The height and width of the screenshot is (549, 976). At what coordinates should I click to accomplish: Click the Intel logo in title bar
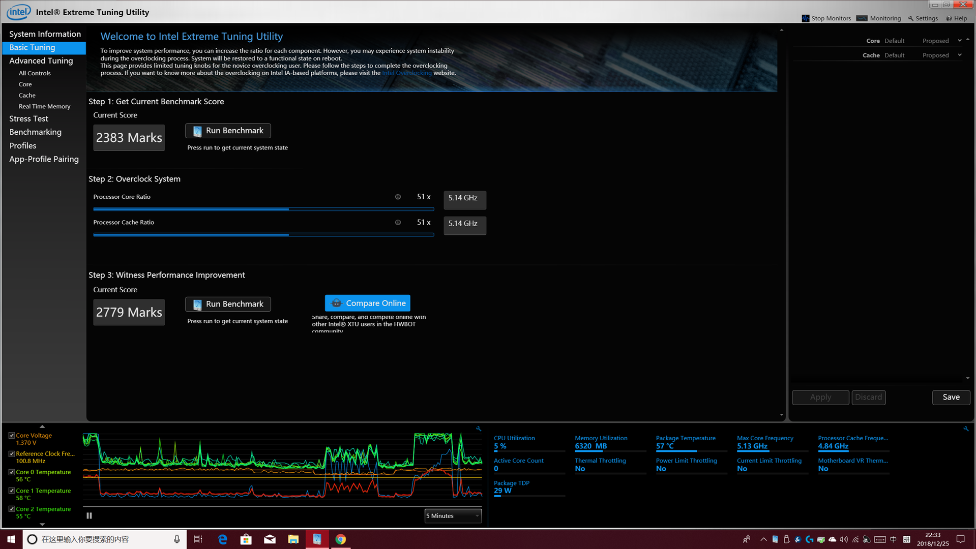pyautogui.click(x=18, y=11)
